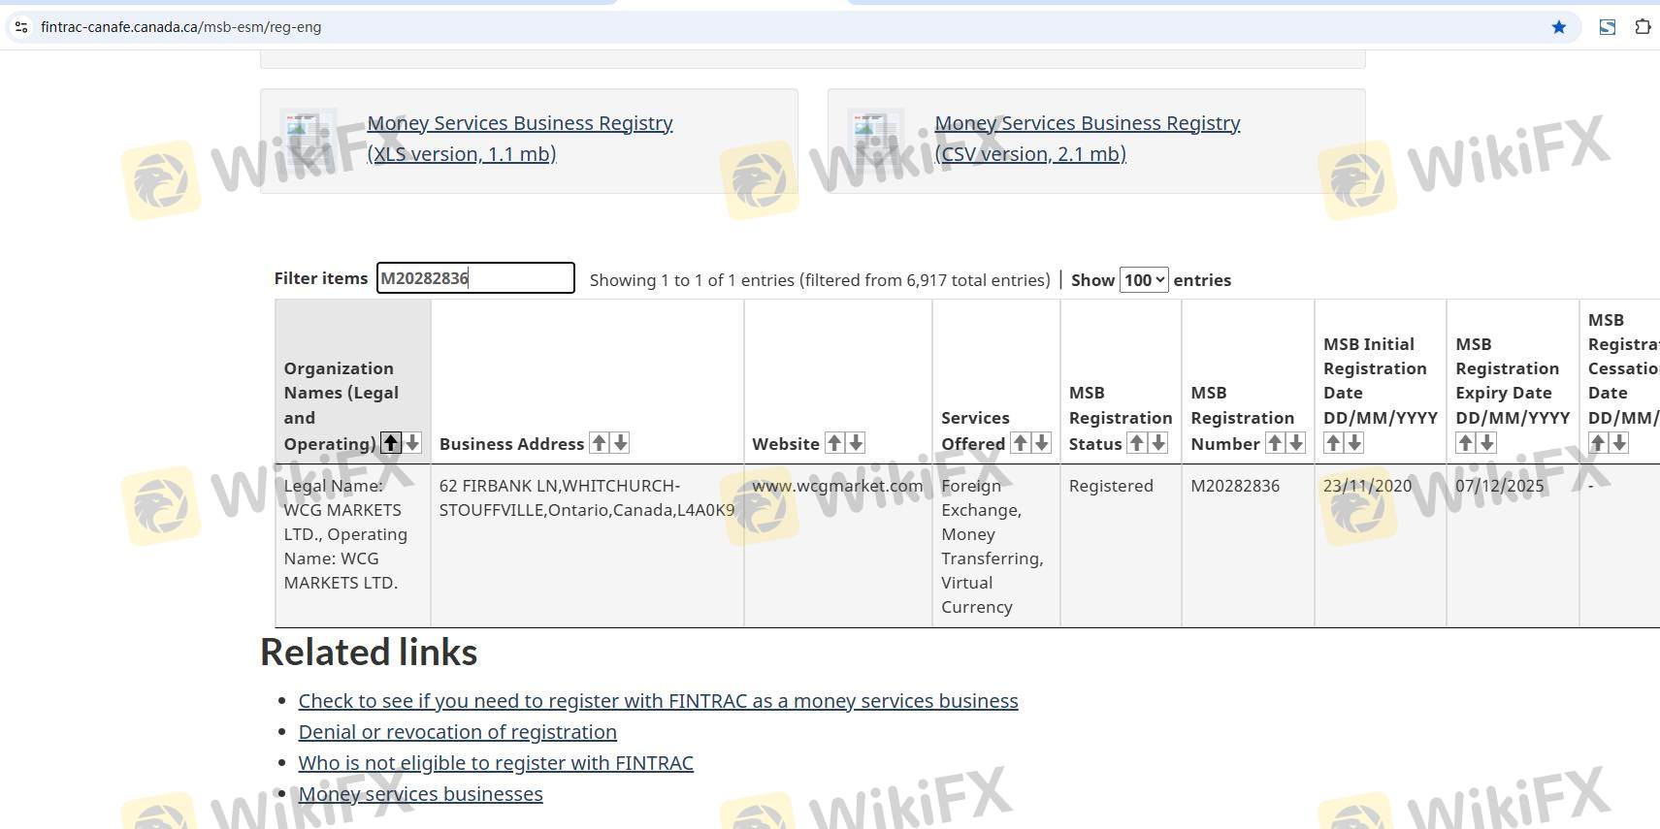Sort MSB Registration Status ascending
The image size is (1660, 829).
pyautogui.click(x=1137, y=443)
